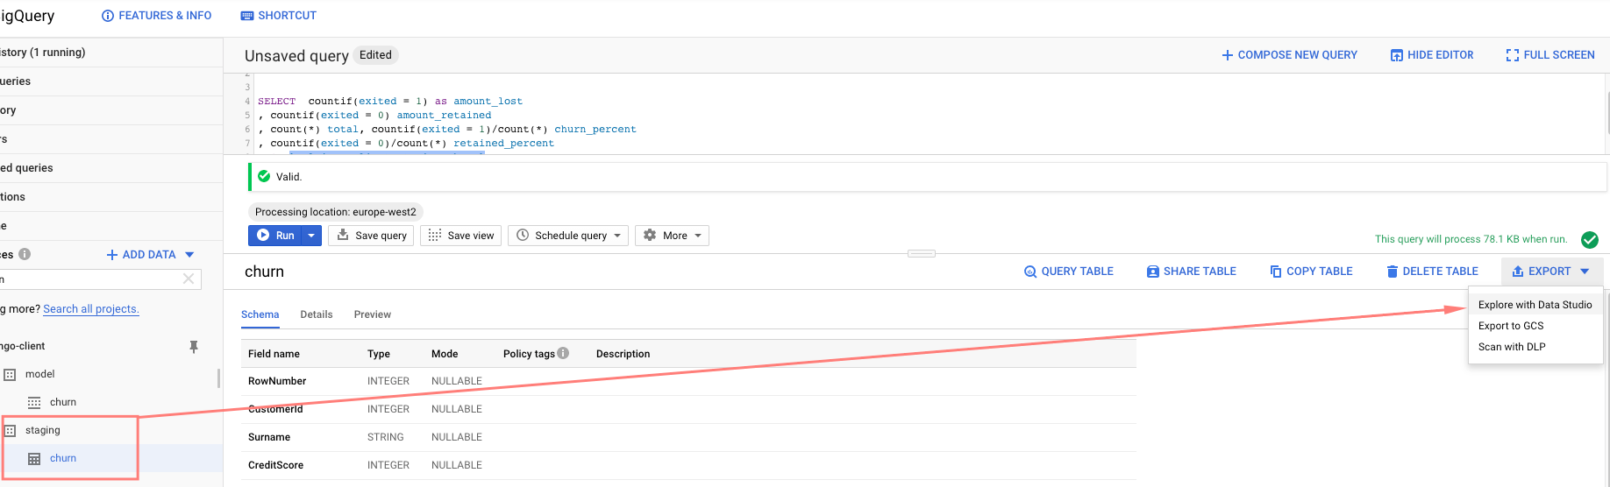Image resolution: width=1610 pixels, height=487 pixels.
Task: Expand Schedule query dropdown
Action: click(x=568, y=236)
